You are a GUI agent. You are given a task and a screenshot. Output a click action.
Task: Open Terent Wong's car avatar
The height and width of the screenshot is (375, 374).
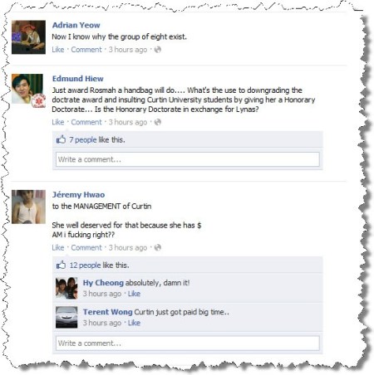pos(66,317)
